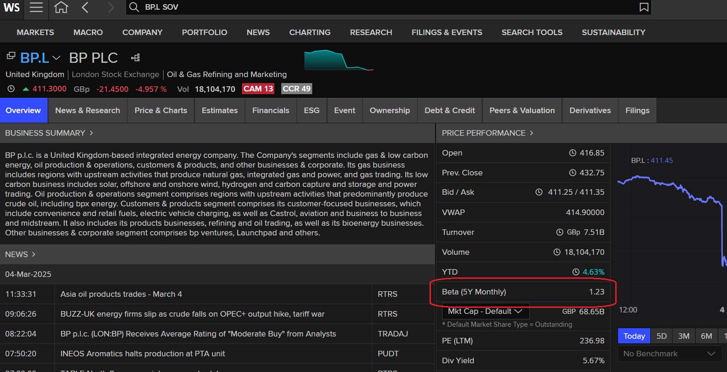Select the Today chart range
This screenshot has width=727, height=372.
click(x=634, y=336)
